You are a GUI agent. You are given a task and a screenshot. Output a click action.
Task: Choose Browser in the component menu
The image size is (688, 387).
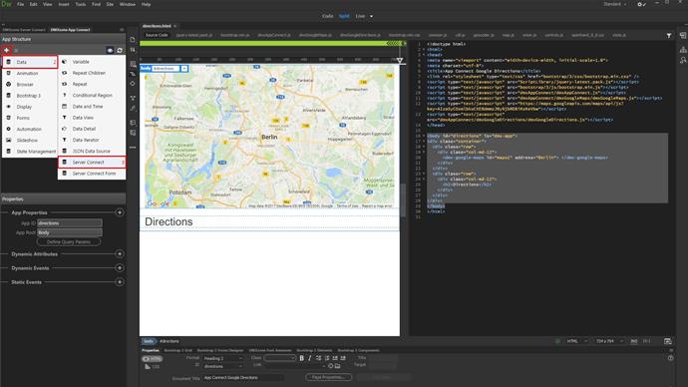[x=30, y=84]
